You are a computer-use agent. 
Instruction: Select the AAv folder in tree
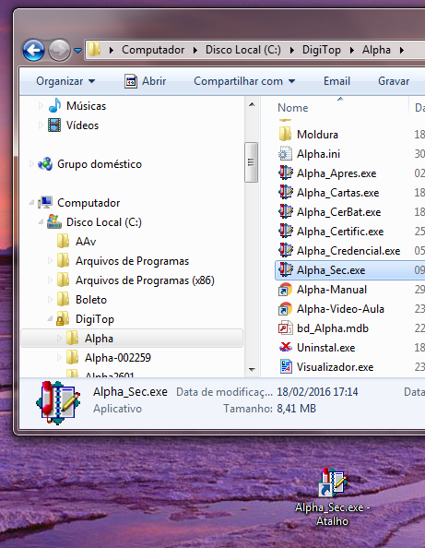pos(77,241)
